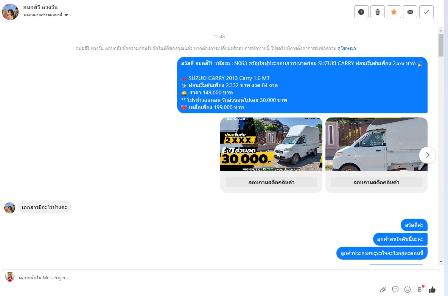Select the ลูกค้าประกอบธุระกิจอะไรอยู่คะตอนนี้ message
448x296 pixels.
382,253
